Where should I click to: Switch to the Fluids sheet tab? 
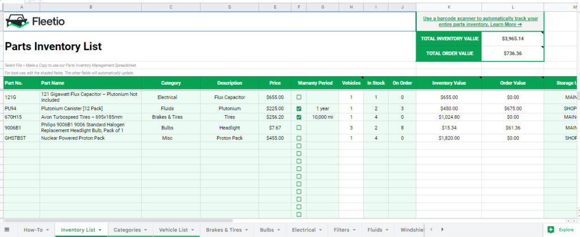tap(375, 230)
